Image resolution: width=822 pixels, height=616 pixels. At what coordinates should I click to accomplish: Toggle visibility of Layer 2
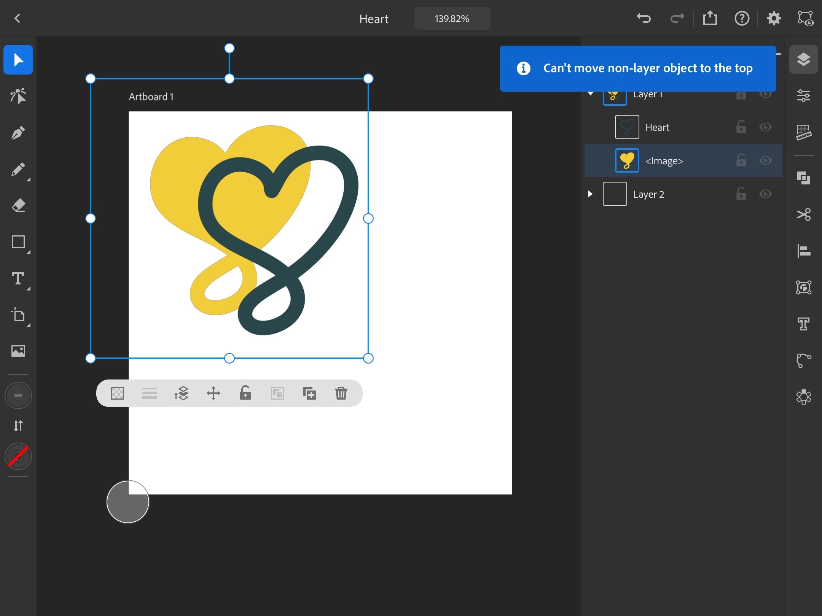[x=765, y=194]
